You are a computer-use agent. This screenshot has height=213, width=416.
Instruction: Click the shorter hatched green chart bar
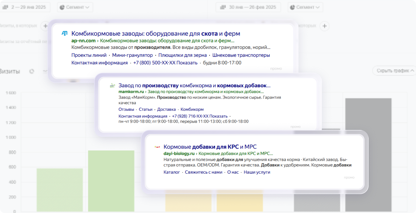pyautogui.click(x=60, y=190)
